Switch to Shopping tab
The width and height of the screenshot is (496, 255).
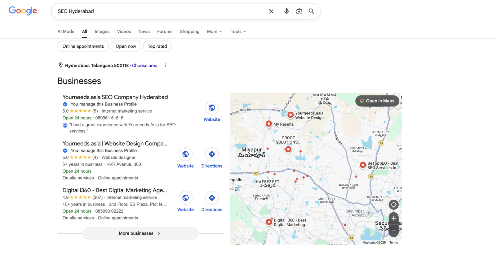[190, 32]
